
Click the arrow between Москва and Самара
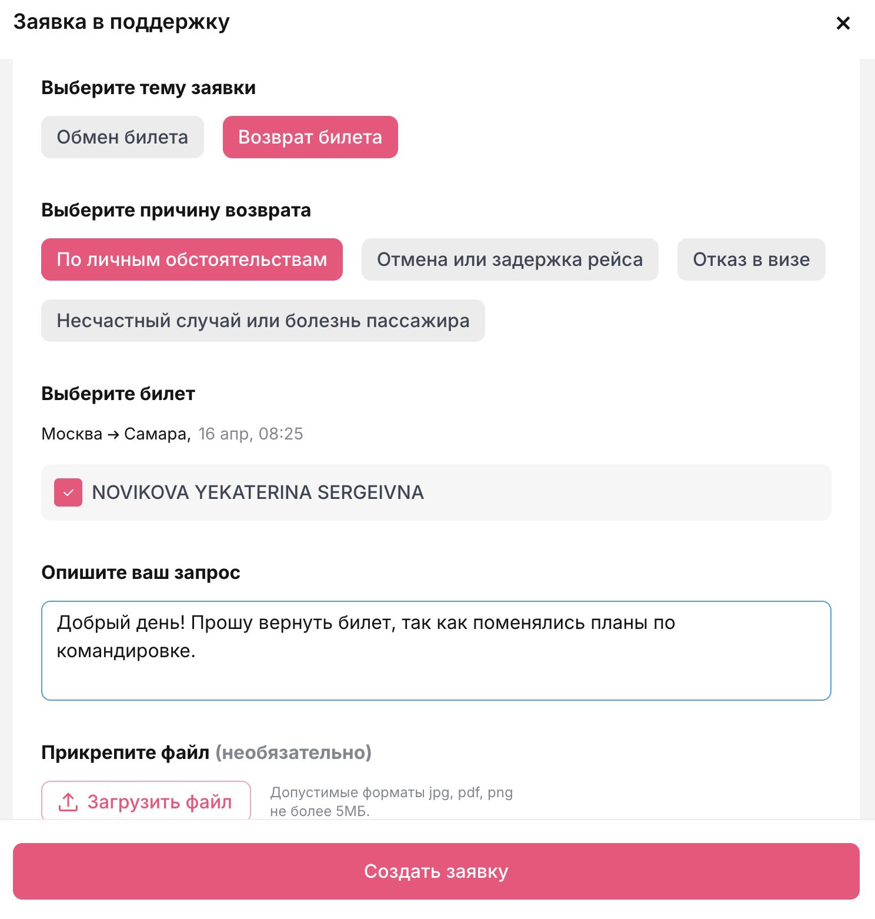pyautogui.click(x=113, y=435)
